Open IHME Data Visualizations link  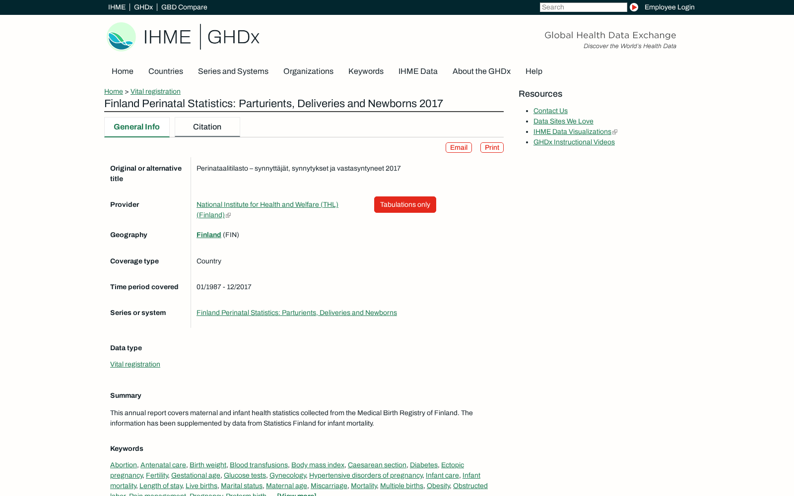click(x=572, y=132)
